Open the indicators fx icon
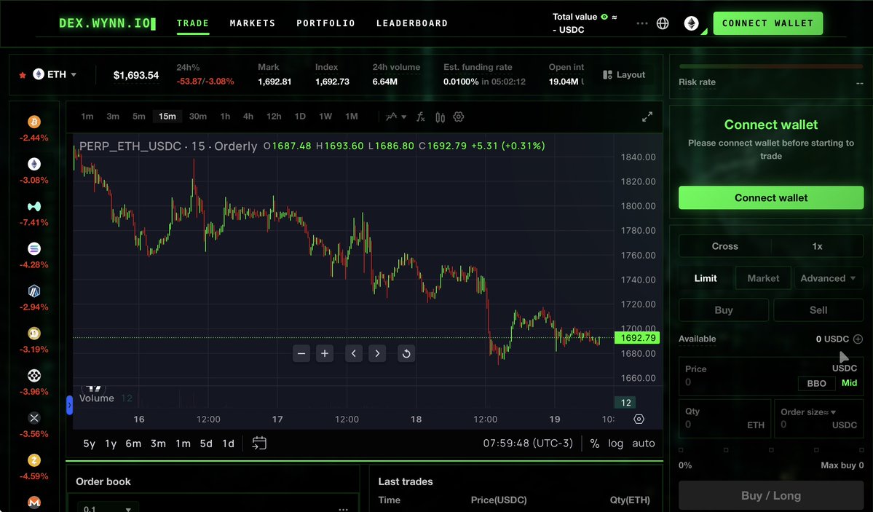This screenshot has width=873, height=512. tap(421, 117)
